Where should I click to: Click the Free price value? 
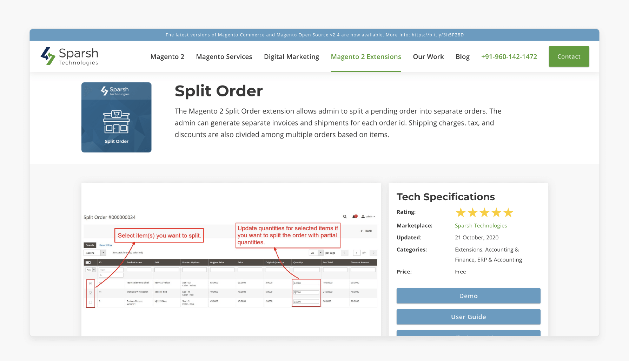click(x=461, y=272)
